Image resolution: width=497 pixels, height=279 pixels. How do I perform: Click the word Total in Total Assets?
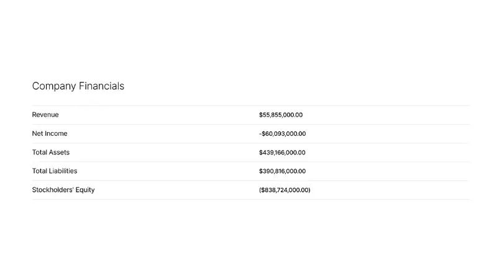pos(39,153)
